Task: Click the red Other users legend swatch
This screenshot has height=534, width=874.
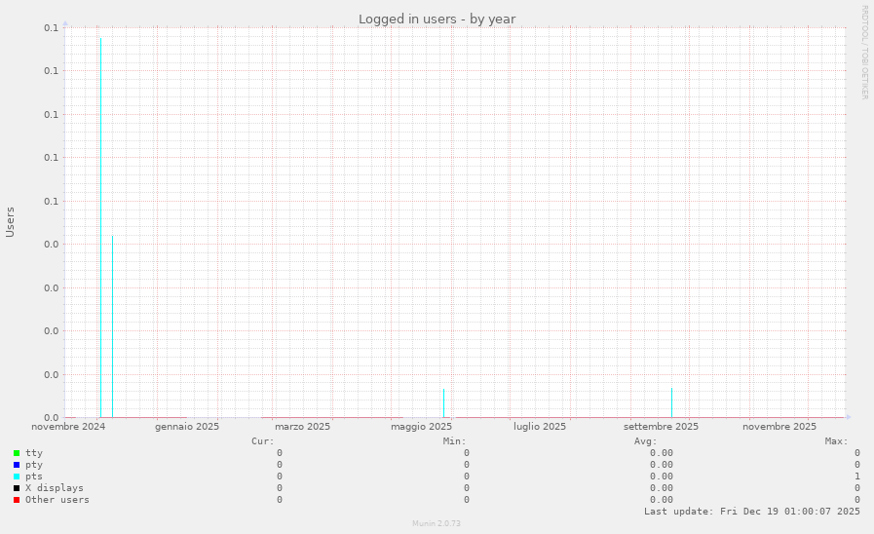Action: pyautogui.click(x=17, y=500)
